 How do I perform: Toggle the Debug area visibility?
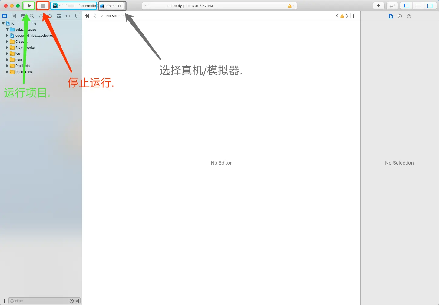(x=418, y=5)
